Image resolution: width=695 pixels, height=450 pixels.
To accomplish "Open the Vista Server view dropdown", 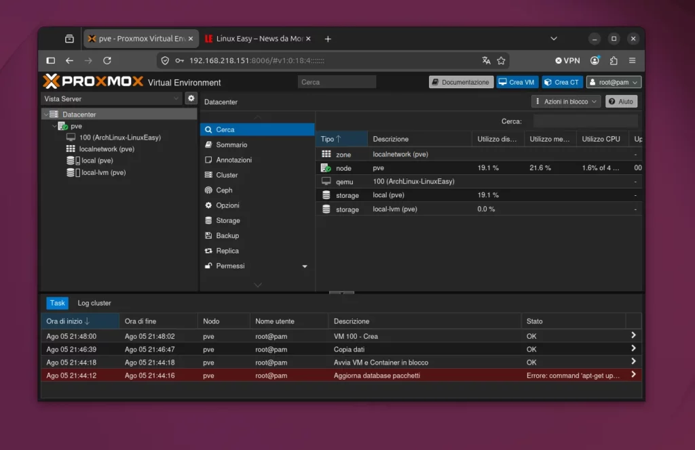I will point(111,99).
